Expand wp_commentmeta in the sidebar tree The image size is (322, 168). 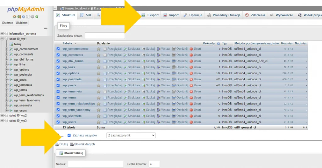coord(7,49)
